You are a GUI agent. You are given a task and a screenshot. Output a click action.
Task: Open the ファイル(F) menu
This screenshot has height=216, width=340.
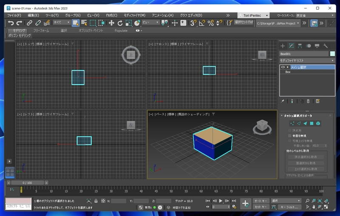tap(14, 15)
